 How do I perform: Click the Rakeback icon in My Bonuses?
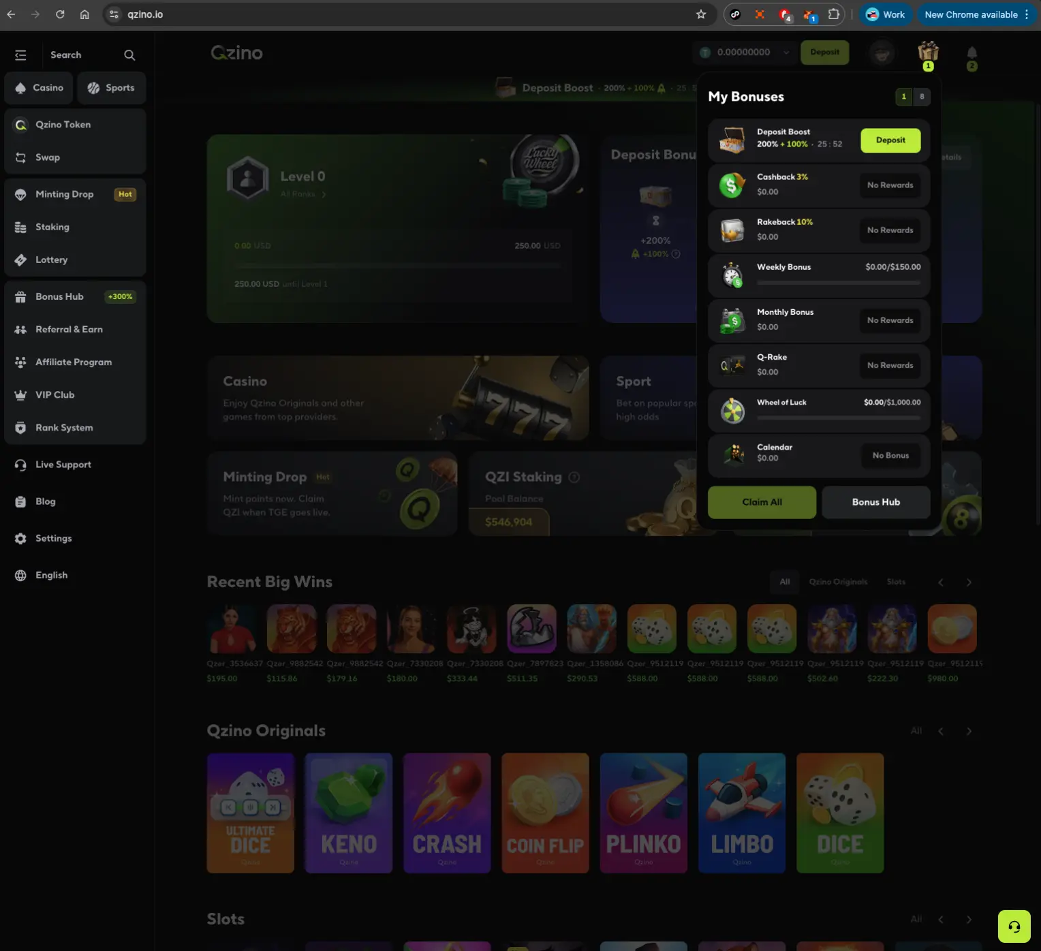point(732,230)
